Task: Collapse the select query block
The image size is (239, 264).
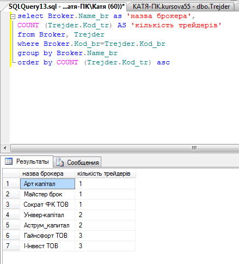Action: point(13,17)
